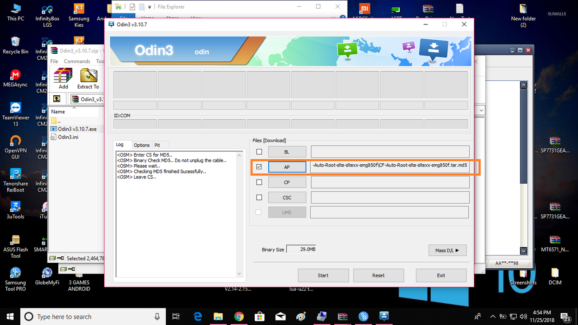
Task: Click the Reset button in Odin
Action: (x=378, y=275)
